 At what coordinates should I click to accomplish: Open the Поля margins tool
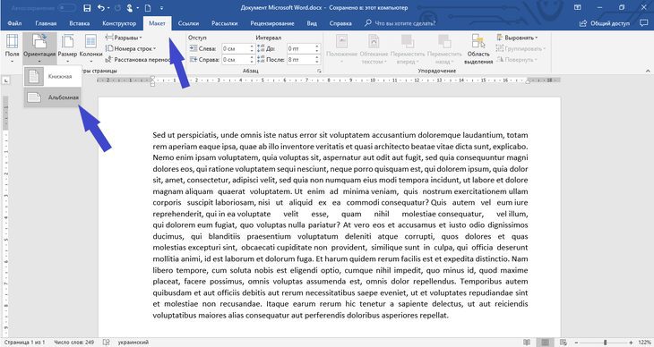coord(13,48)
